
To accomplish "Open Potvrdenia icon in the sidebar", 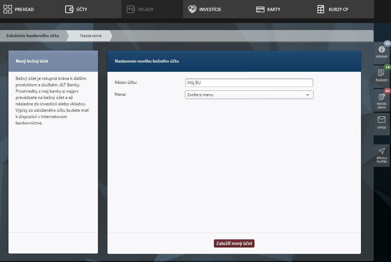I will pos(381,97).
